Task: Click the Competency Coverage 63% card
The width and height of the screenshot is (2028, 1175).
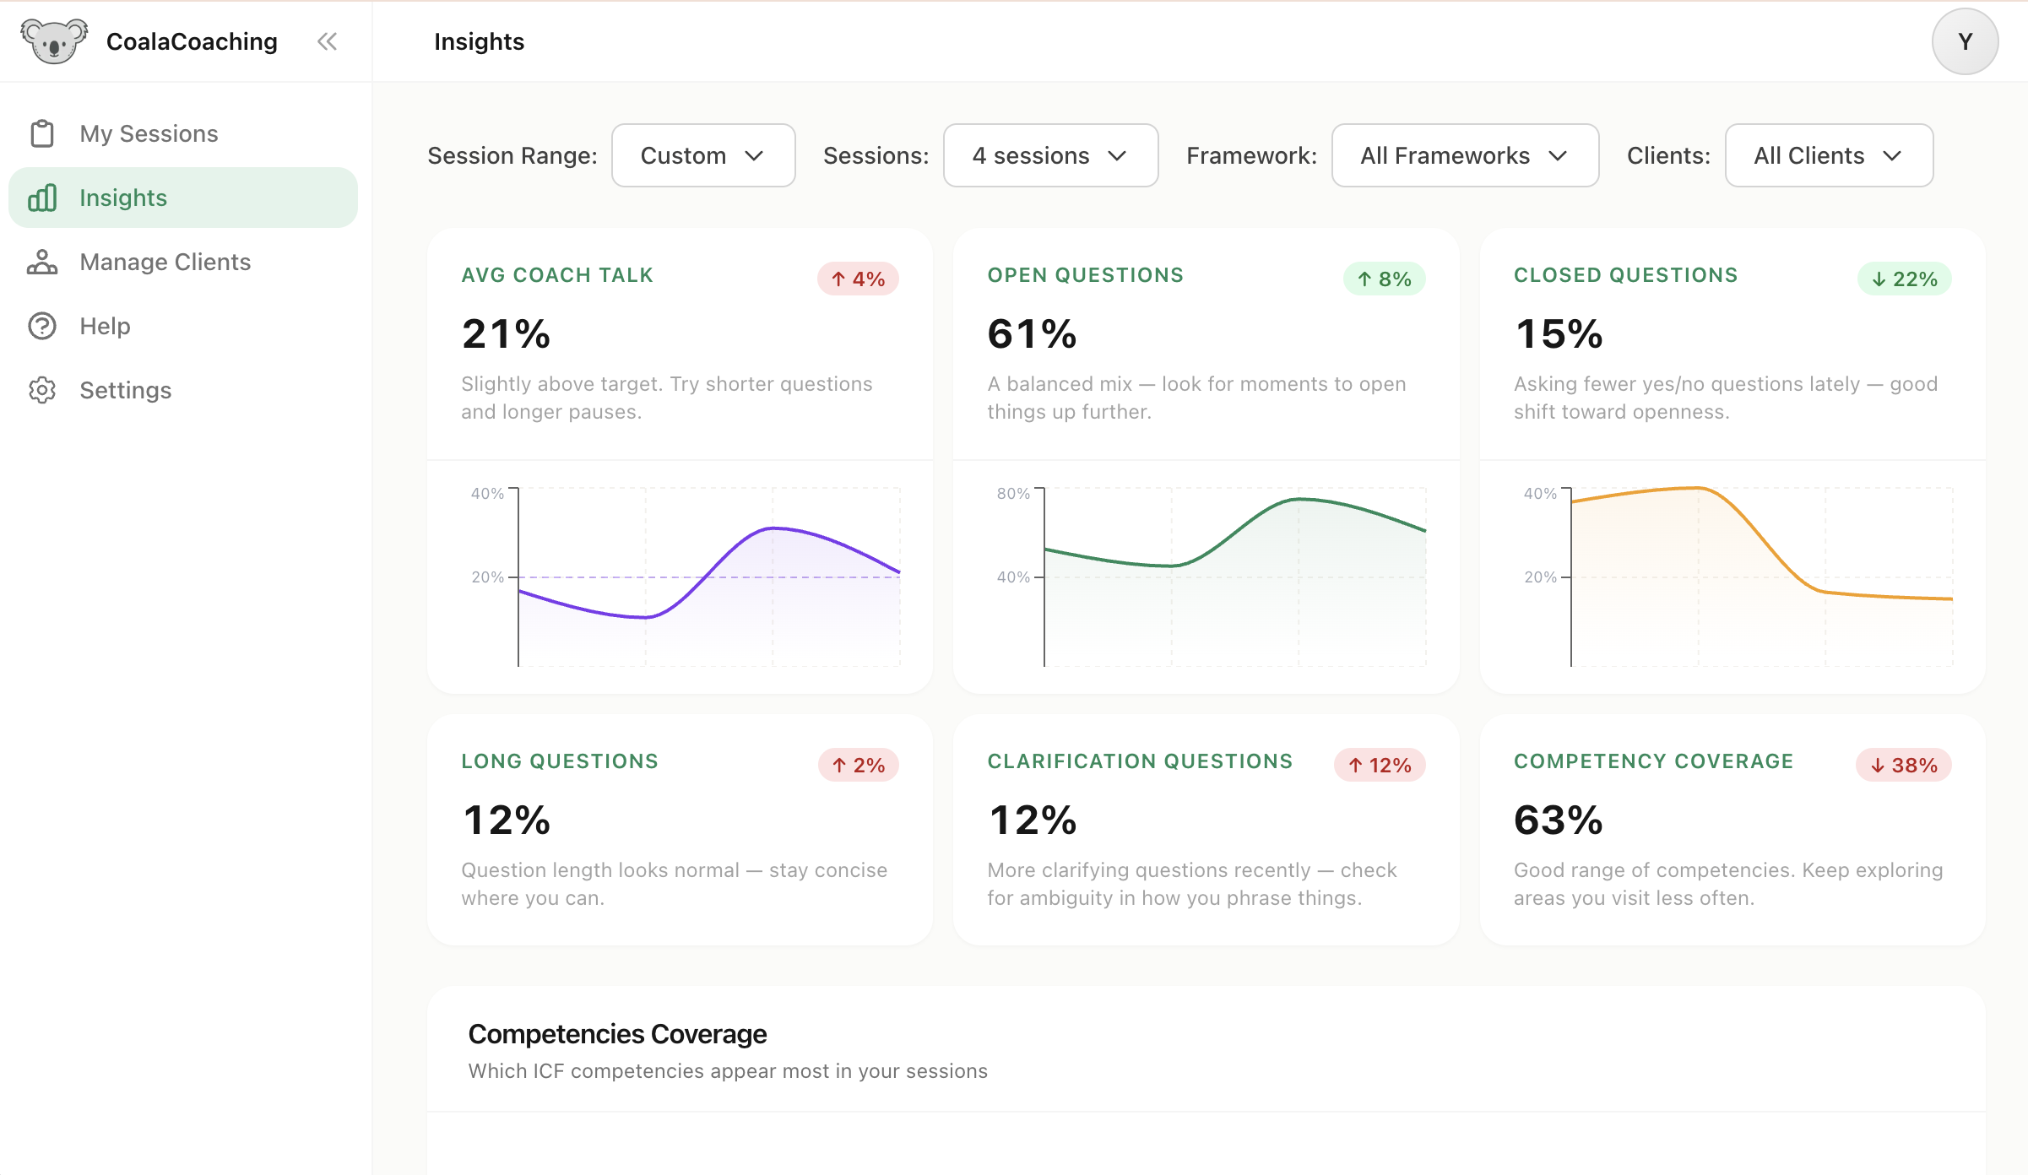Action: 1732,830
